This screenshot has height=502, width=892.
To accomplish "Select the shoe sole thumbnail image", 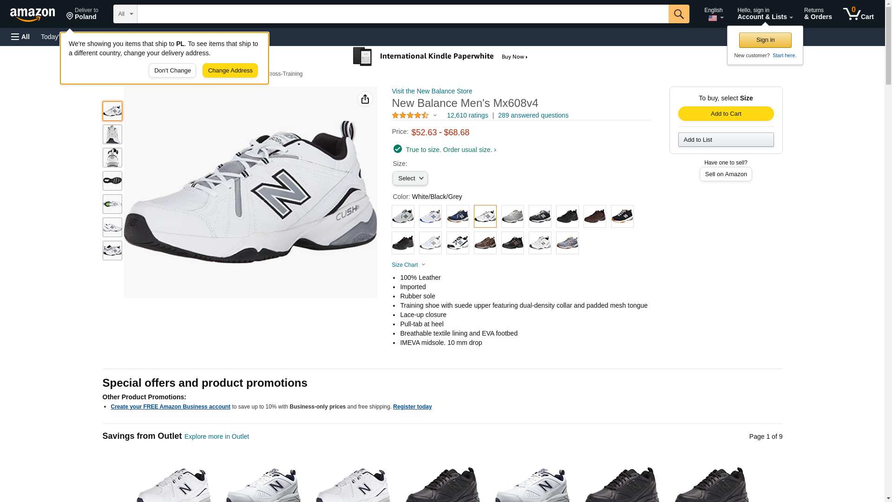I will (112, 181).
